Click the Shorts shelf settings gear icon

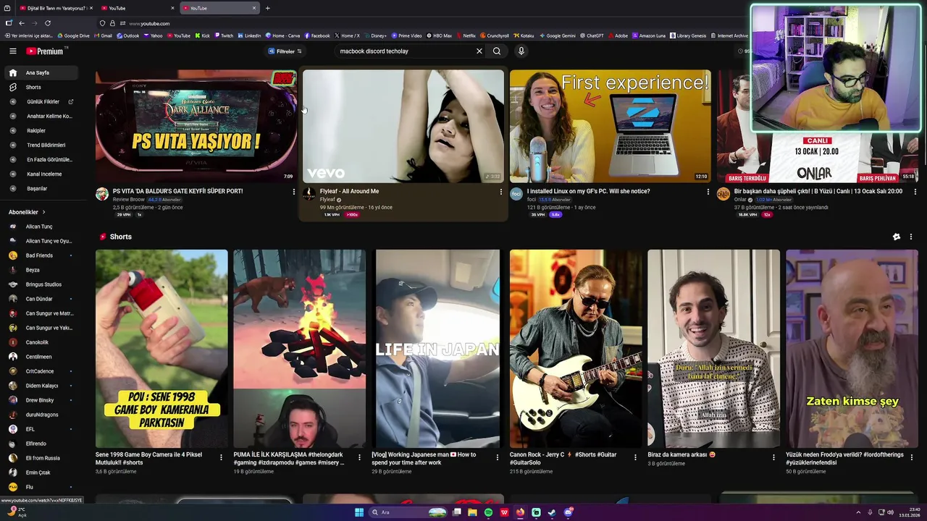[x=896, y=237]
